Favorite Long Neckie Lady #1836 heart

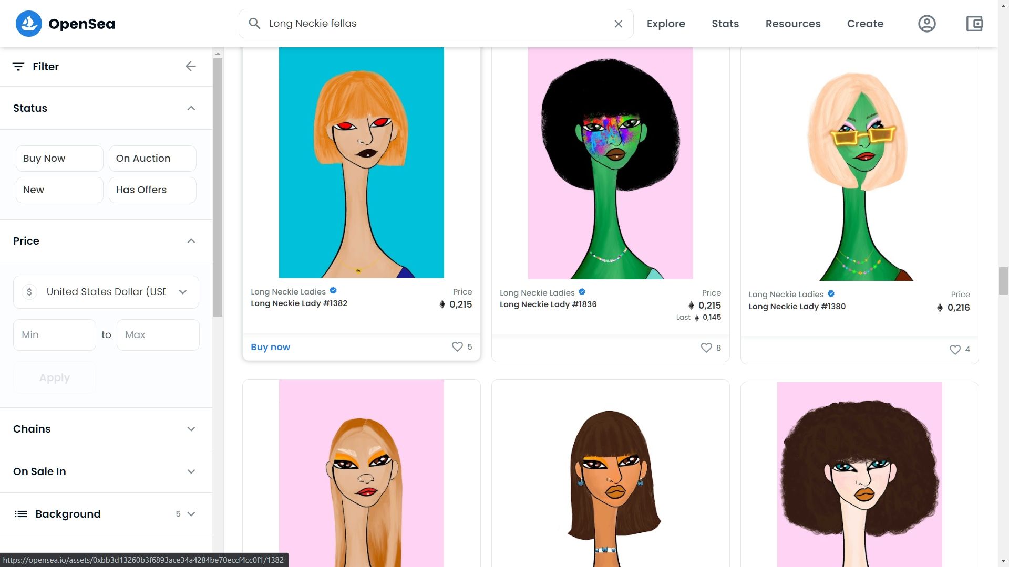click(x=706, y=348)
